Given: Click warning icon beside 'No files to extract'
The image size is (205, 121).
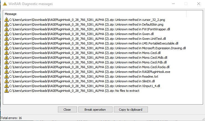Looking at the screenshot, I should coord(7,91).
